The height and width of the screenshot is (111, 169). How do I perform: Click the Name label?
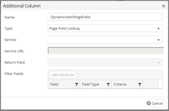point(9,17)
